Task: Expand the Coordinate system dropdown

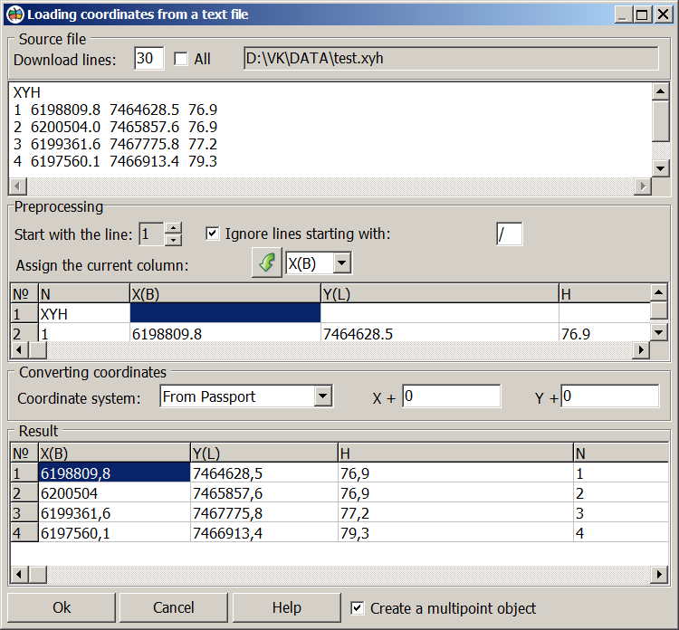Action: click(x=323, y=396)
